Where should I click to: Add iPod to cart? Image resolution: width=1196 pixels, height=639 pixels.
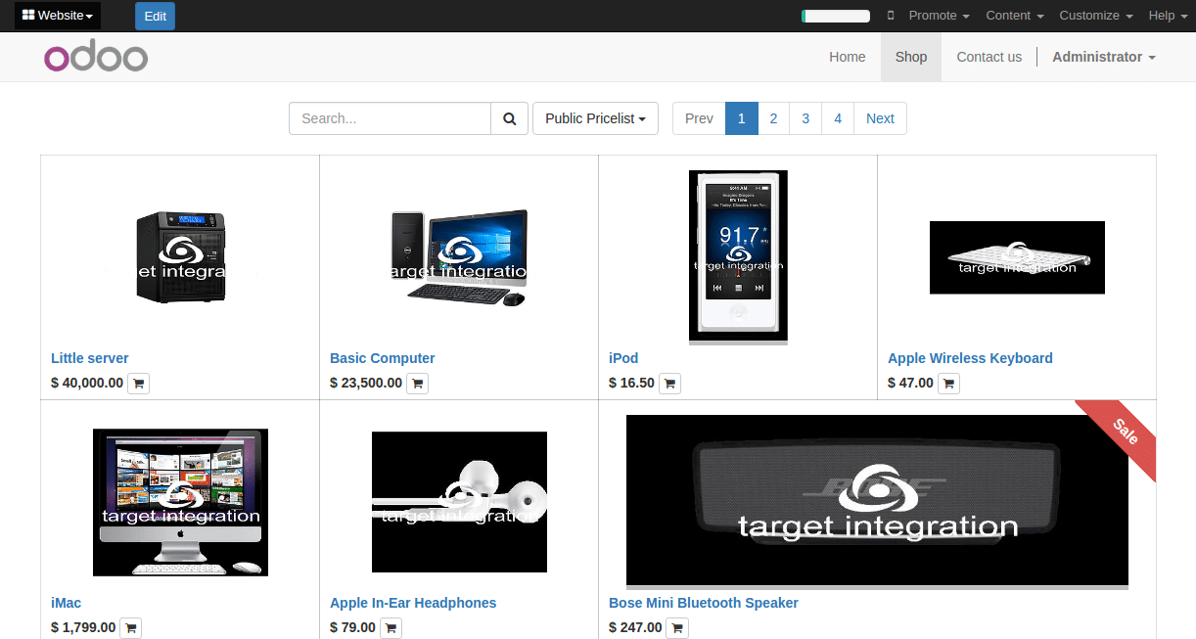(x=669, y=384)
